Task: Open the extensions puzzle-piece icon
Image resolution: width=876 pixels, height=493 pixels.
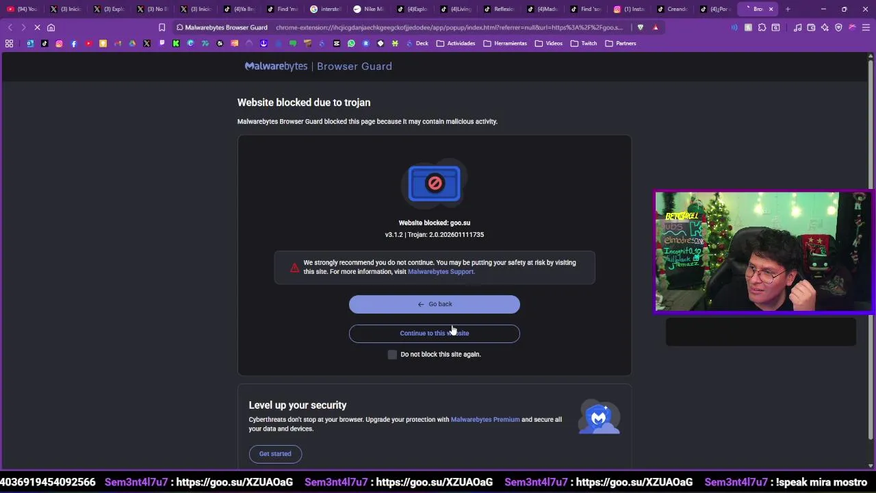Action: pos(762,27)
